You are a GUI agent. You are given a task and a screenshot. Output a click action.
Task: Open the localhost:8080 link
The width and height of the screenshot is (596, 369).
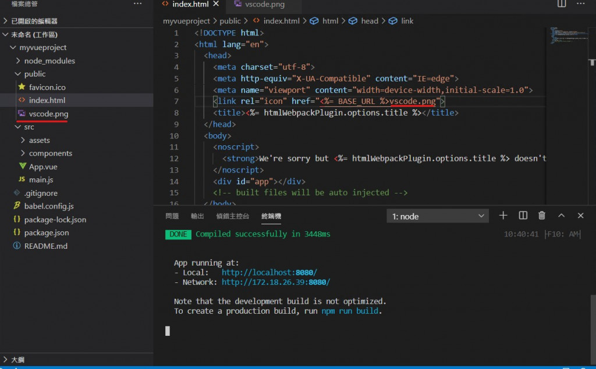(269, 273)
